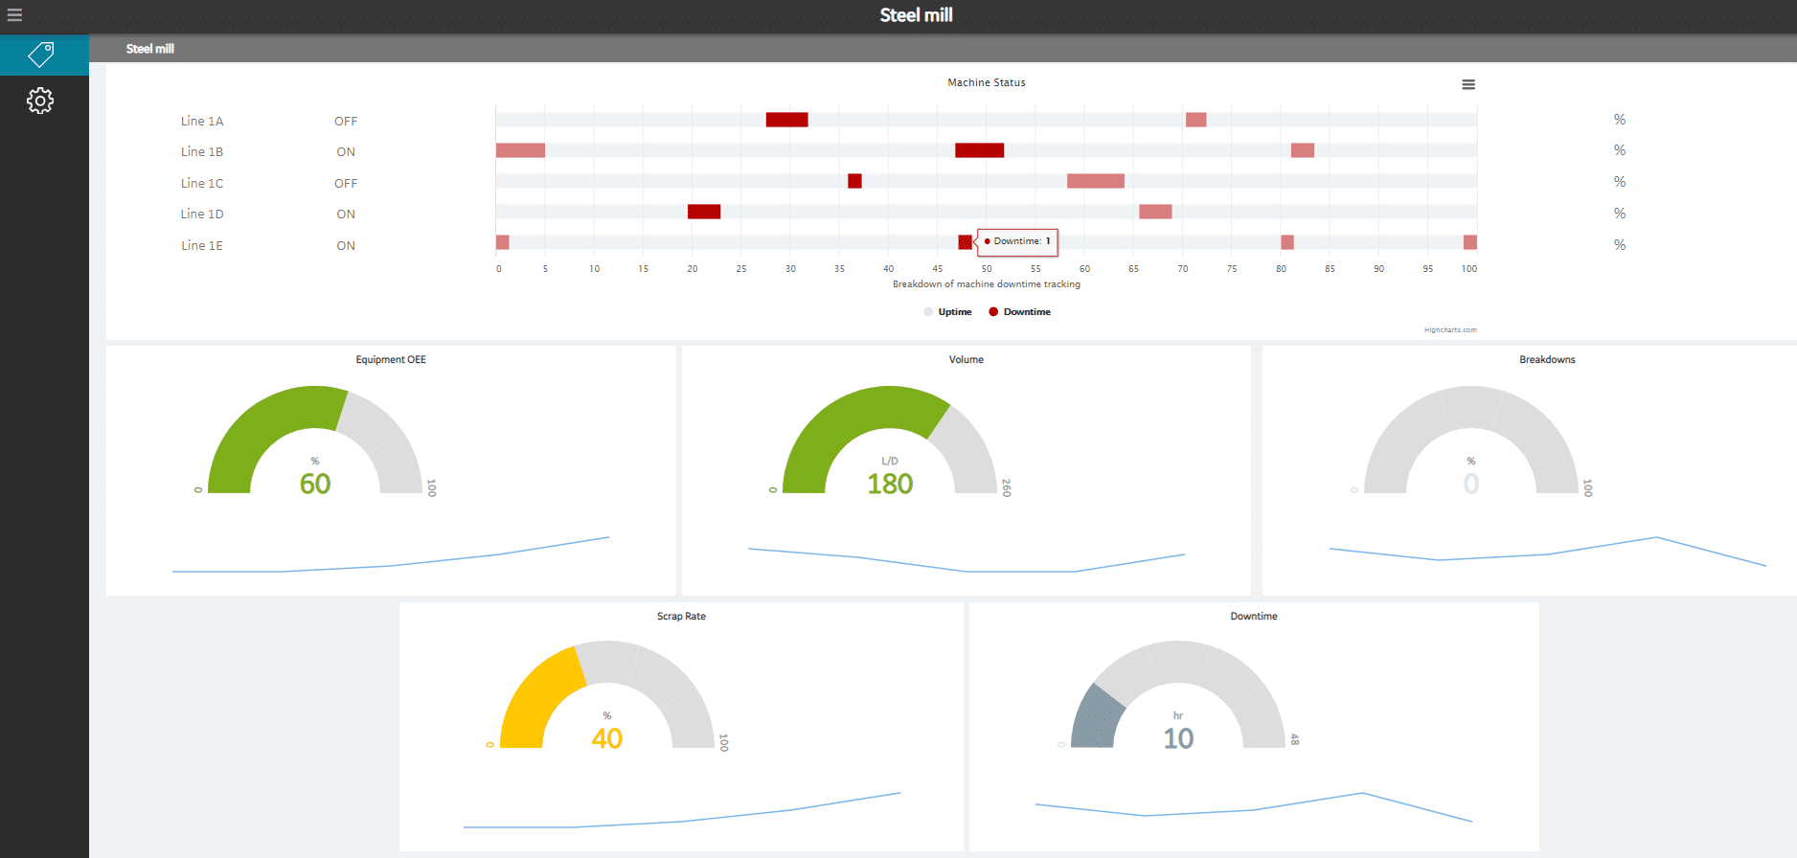Click the Breakdowns panel title
Image resolution: width=1797 pixels, height=858 pixels.
pos(1546,360)
